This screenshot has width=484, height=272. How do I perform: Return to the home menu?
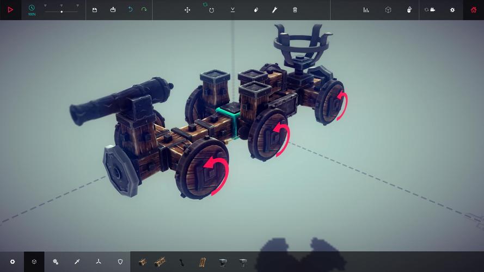[474, 10]
